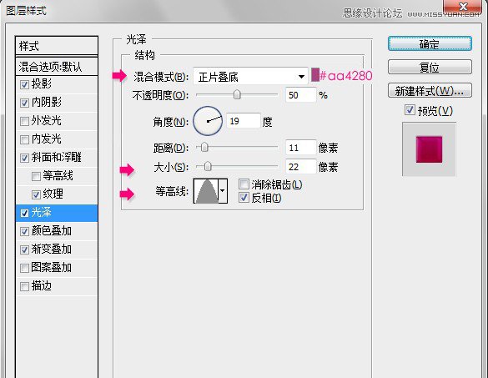Toggle the 斜面和浮雕 checkbox
This screenshot has height=378, width=488.
[24, 158]
